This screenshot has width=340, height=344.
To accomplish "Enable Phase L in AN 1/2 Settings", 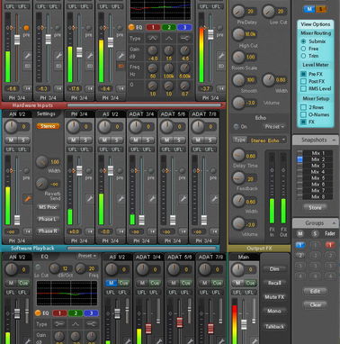I will [48, 219].
